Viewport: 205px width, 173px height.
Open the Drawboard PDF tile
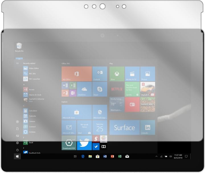(x=69, y=143)
